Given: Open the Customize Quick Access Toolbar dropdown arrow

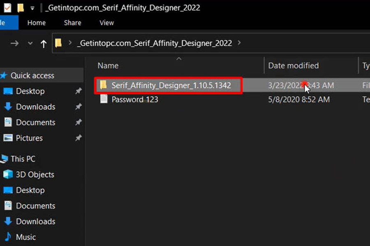Looking at the screenshot, I should pos(32,8).
